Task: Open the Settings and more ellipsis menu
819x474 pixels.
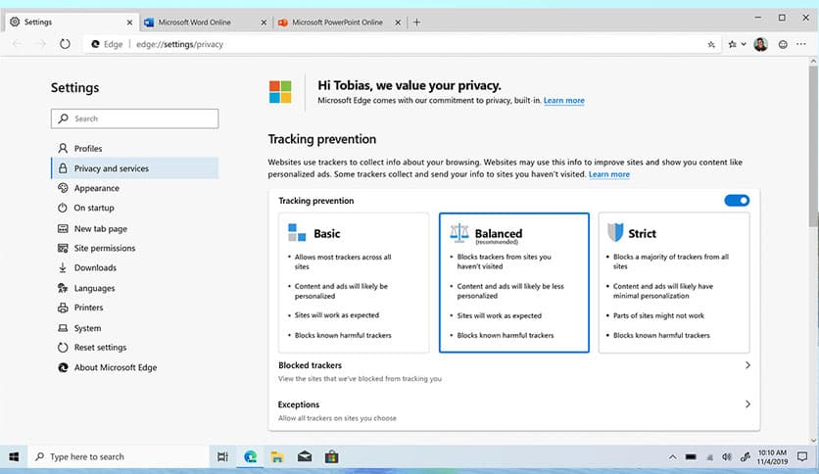Action: 802,44
